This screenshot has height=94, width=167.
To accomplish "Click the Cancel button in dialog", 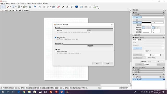I will click(108, 63).
